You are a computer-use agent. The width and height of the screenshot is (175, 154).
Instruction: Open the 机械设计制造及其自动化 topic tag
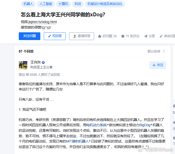coord(105,4)
